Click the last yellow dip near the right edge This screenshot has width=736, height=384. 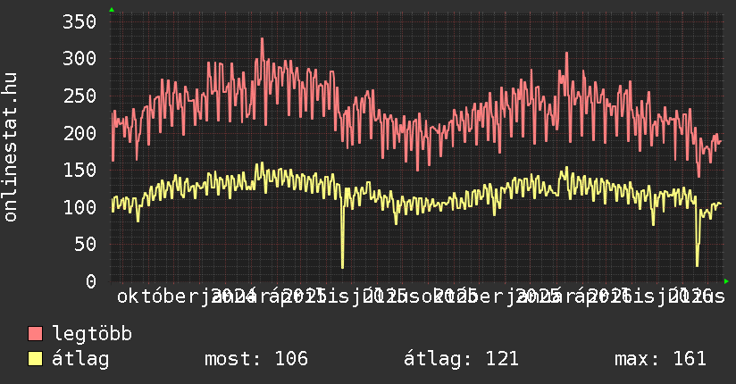coord(697,265)
